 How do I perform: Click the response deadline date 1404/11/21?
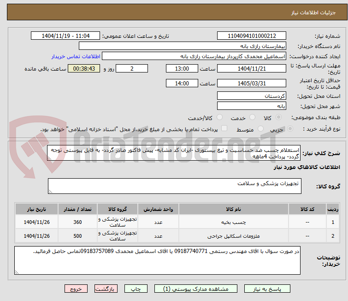tap(252, 68)
